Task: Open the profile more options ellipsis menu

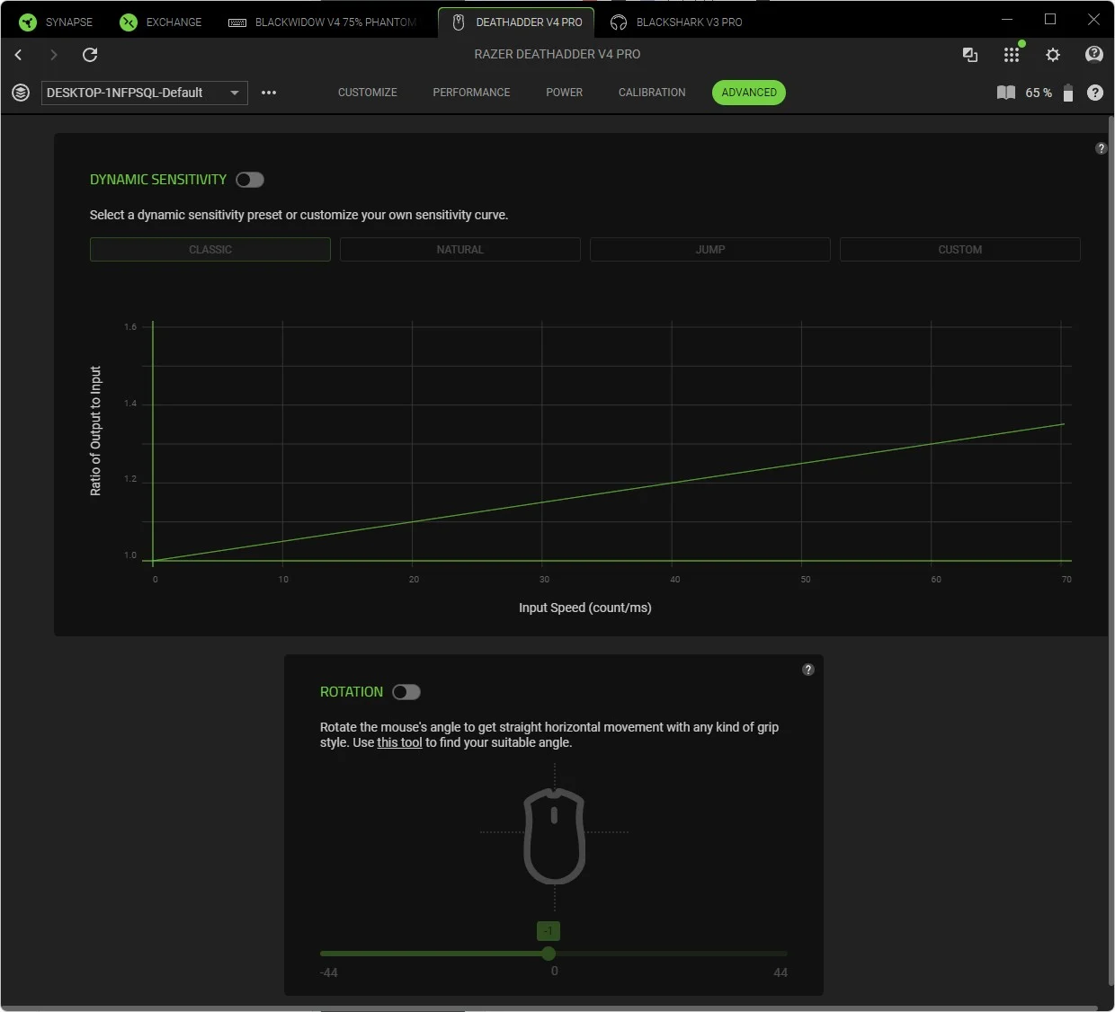Action: [269, 93]
